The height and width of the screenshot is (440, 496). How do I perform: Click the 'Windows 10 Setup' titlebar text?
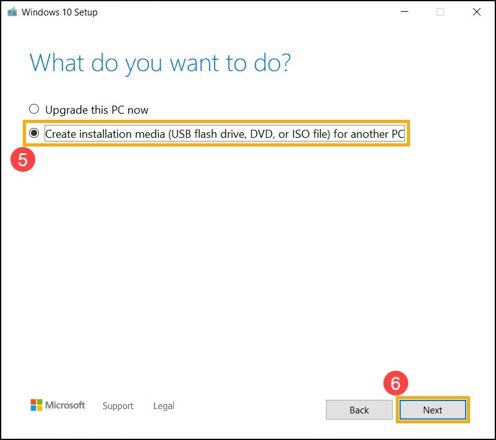(x=60, y=12)
